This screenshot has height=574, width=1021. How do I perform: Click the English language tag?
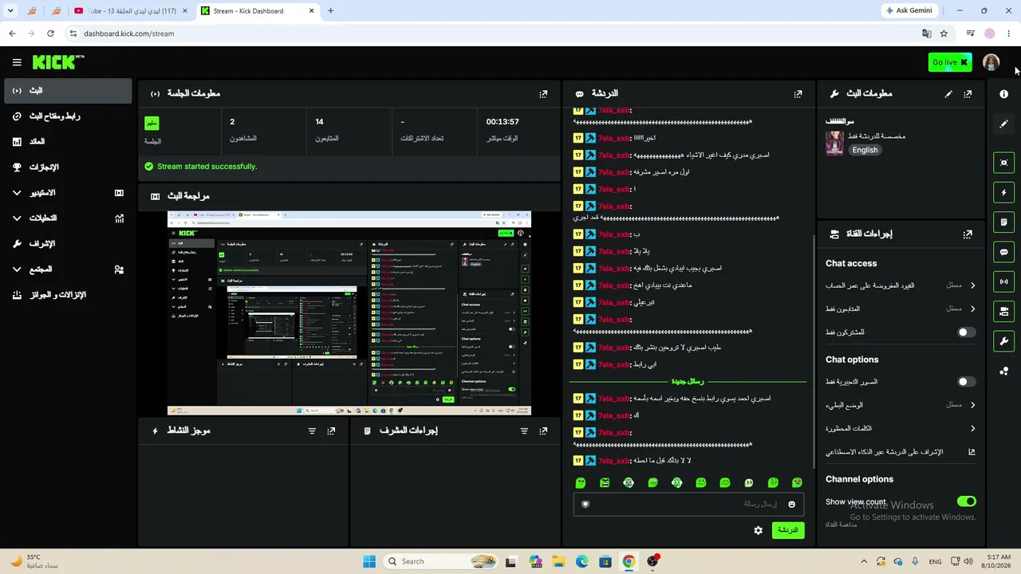tap(865, 150)
